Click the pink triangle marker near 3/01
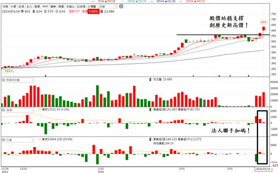 pyautogui.click(x=230, y=76)
